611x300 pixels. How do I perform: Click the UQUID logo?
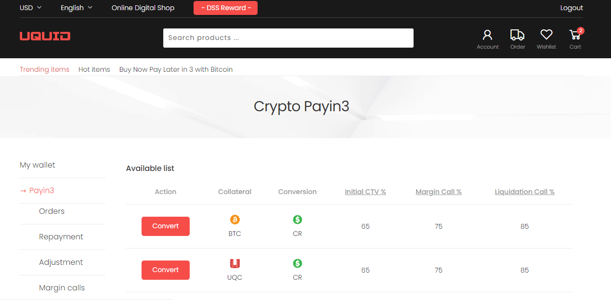click(x=45, y=36)
